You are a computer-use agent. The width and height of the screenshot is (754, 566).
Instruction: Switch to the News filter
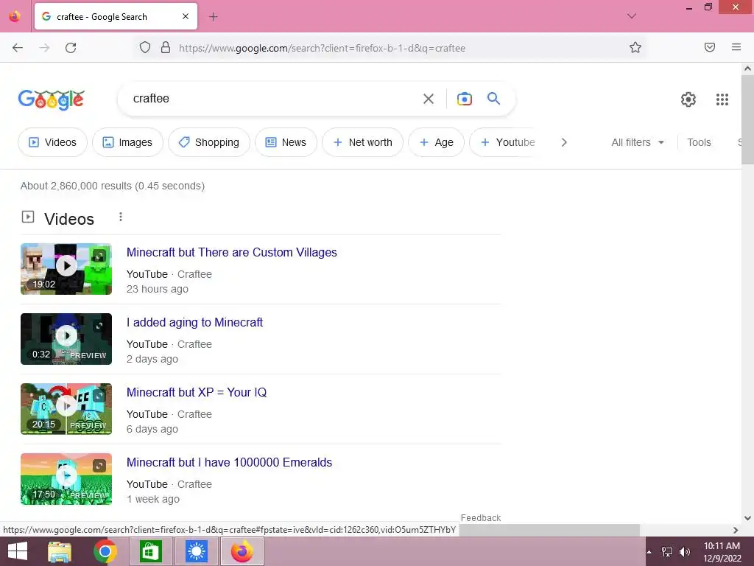point(286,142)
